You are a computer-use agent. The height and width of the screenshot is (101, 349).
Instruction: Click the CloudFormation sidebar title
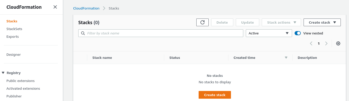coord(24,7)
